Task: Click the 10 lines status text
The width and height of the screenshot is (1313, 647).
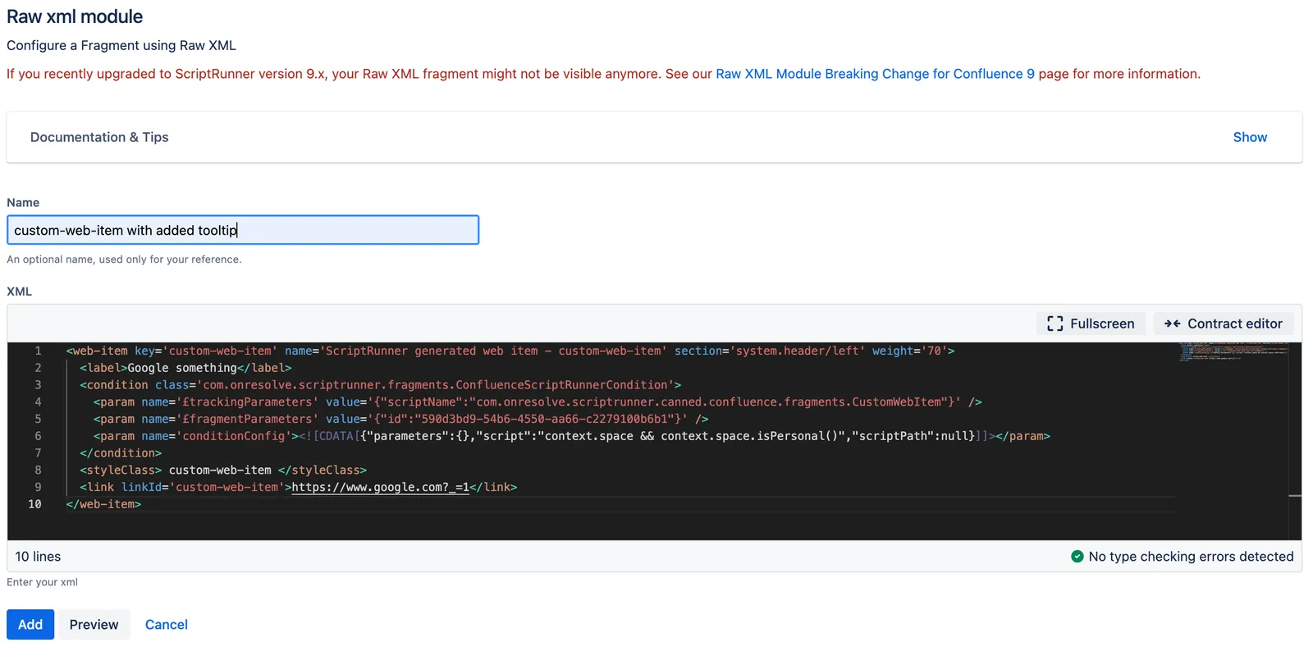Action: coord(38,557)
